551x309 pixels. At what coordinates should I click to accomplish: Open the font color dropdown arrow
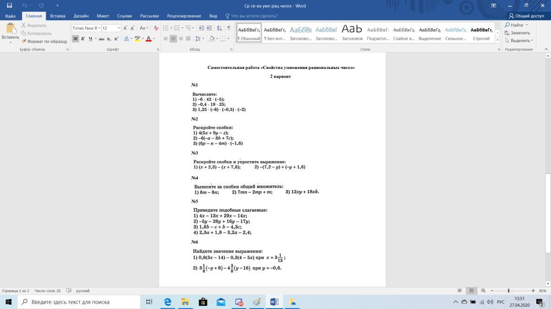click(154, 39)
